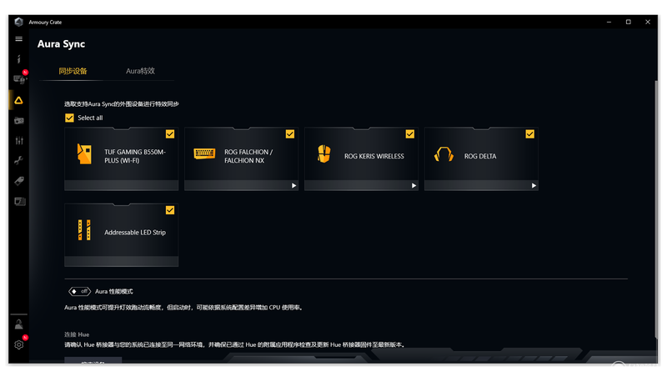
Task: Click the TUF GAMING B550M-PLUS (WI-FI) label
Action: click(135, 156)
